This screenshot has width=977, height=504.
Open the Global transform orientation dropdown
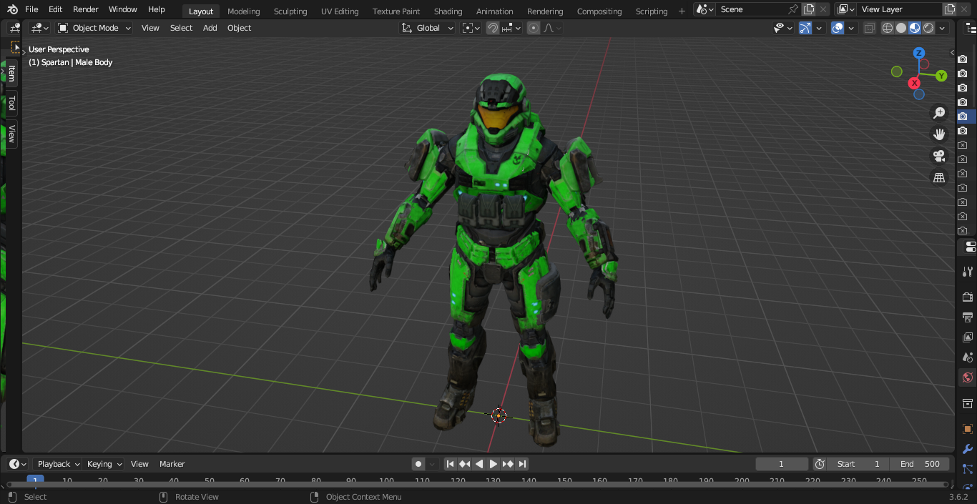click(428, 28)
